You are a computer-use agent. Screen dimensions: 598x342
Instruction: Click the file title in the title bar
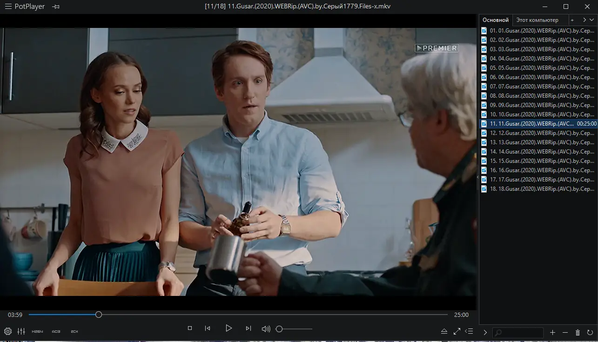(298, 7)
